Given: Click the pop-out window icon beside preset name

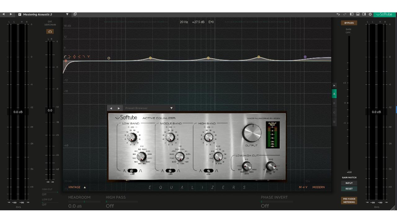Looking at the screenshot, I should (x=75, y=14).
